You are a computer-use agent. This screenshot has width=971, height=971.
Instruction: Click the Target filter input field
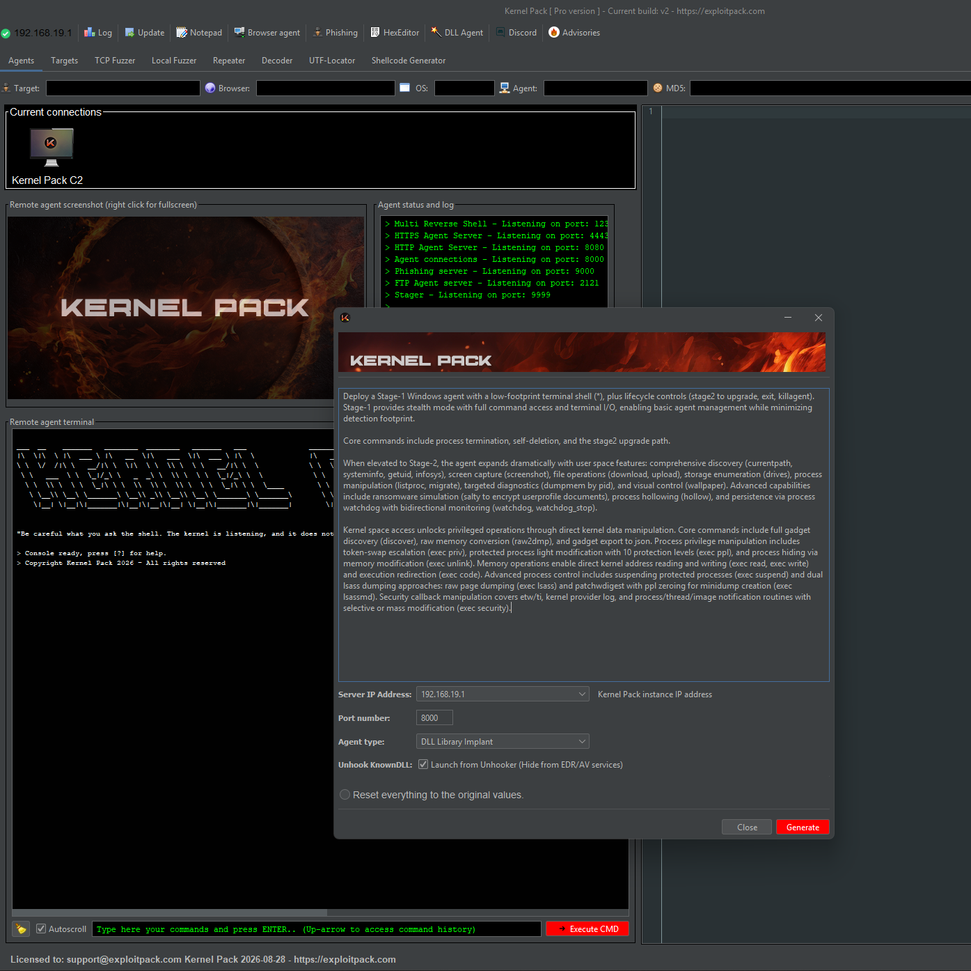point(123,88)
